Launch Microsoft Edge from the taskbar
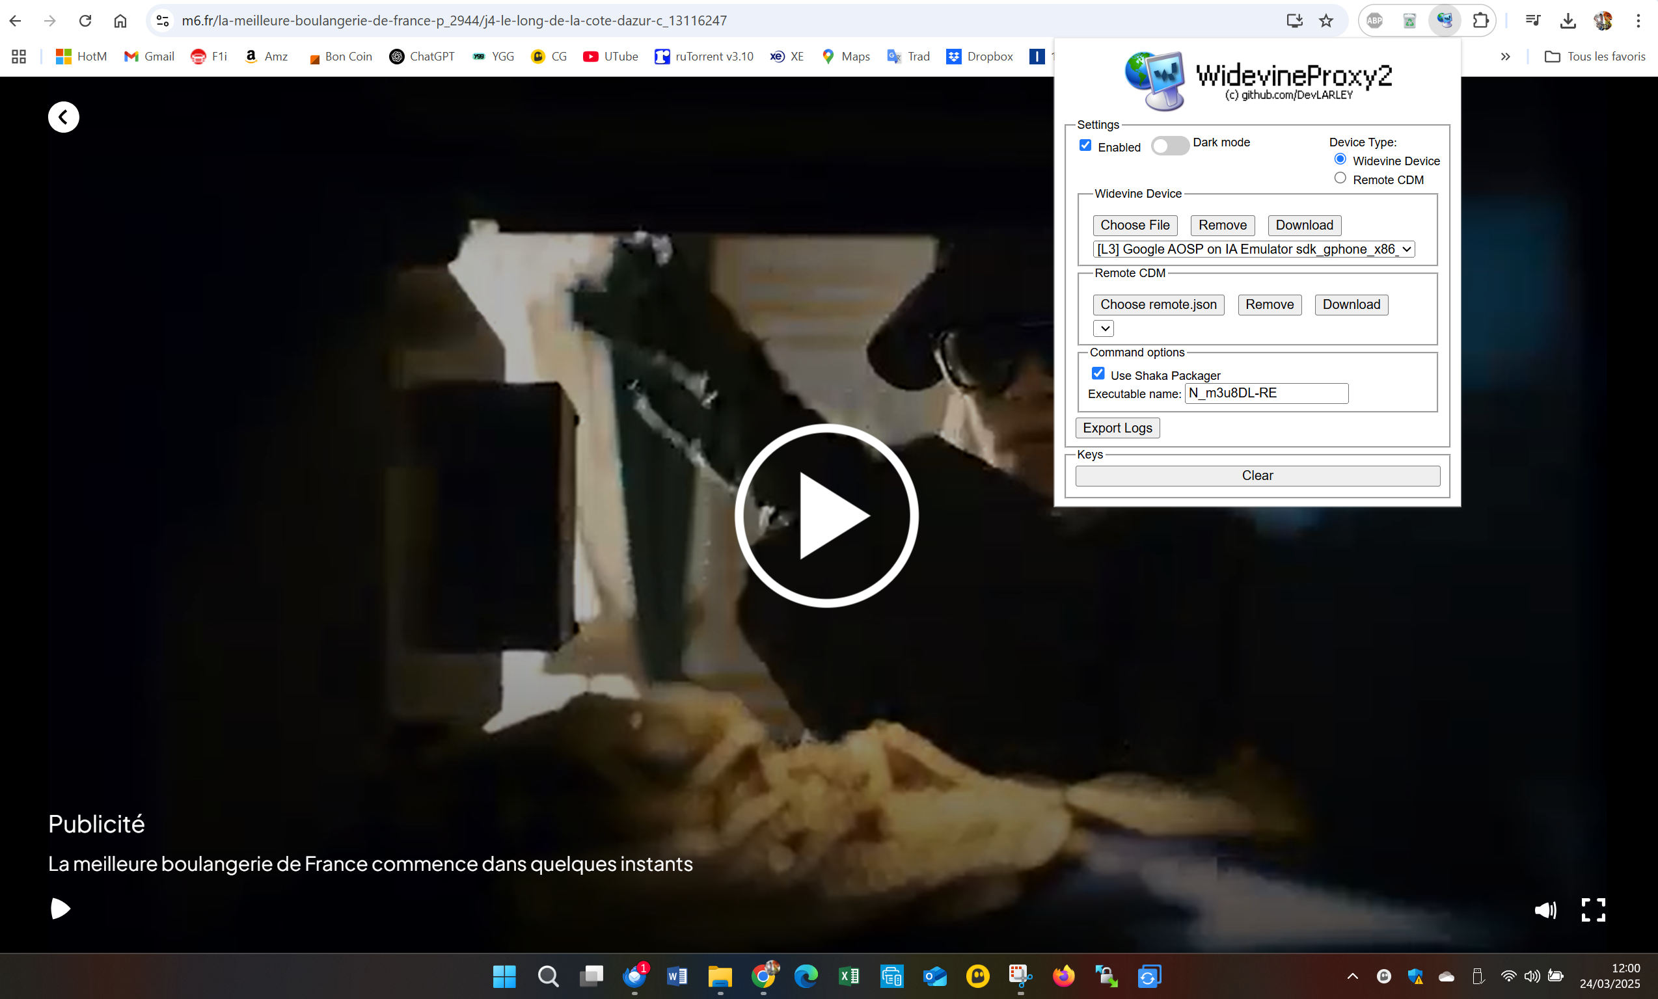Screen dimensions: 1658x999 pos(806,976)
